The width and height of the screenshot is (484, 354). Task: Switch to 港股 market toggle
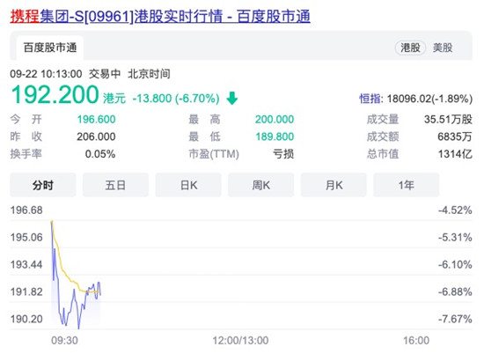tap(410, 48)
